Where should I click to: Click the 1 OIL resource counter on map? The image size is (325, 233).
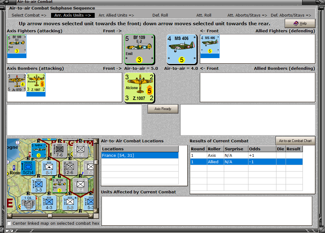click(28, 203)
